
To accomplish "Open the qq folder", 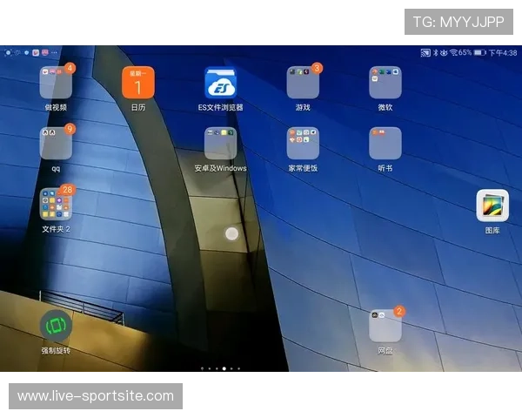I will (x=56, y=144).
